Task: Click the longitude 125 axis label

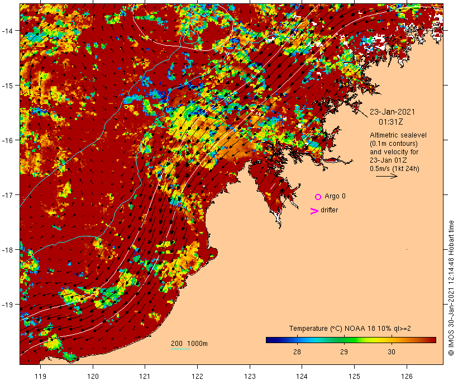Action: point(354,377)
